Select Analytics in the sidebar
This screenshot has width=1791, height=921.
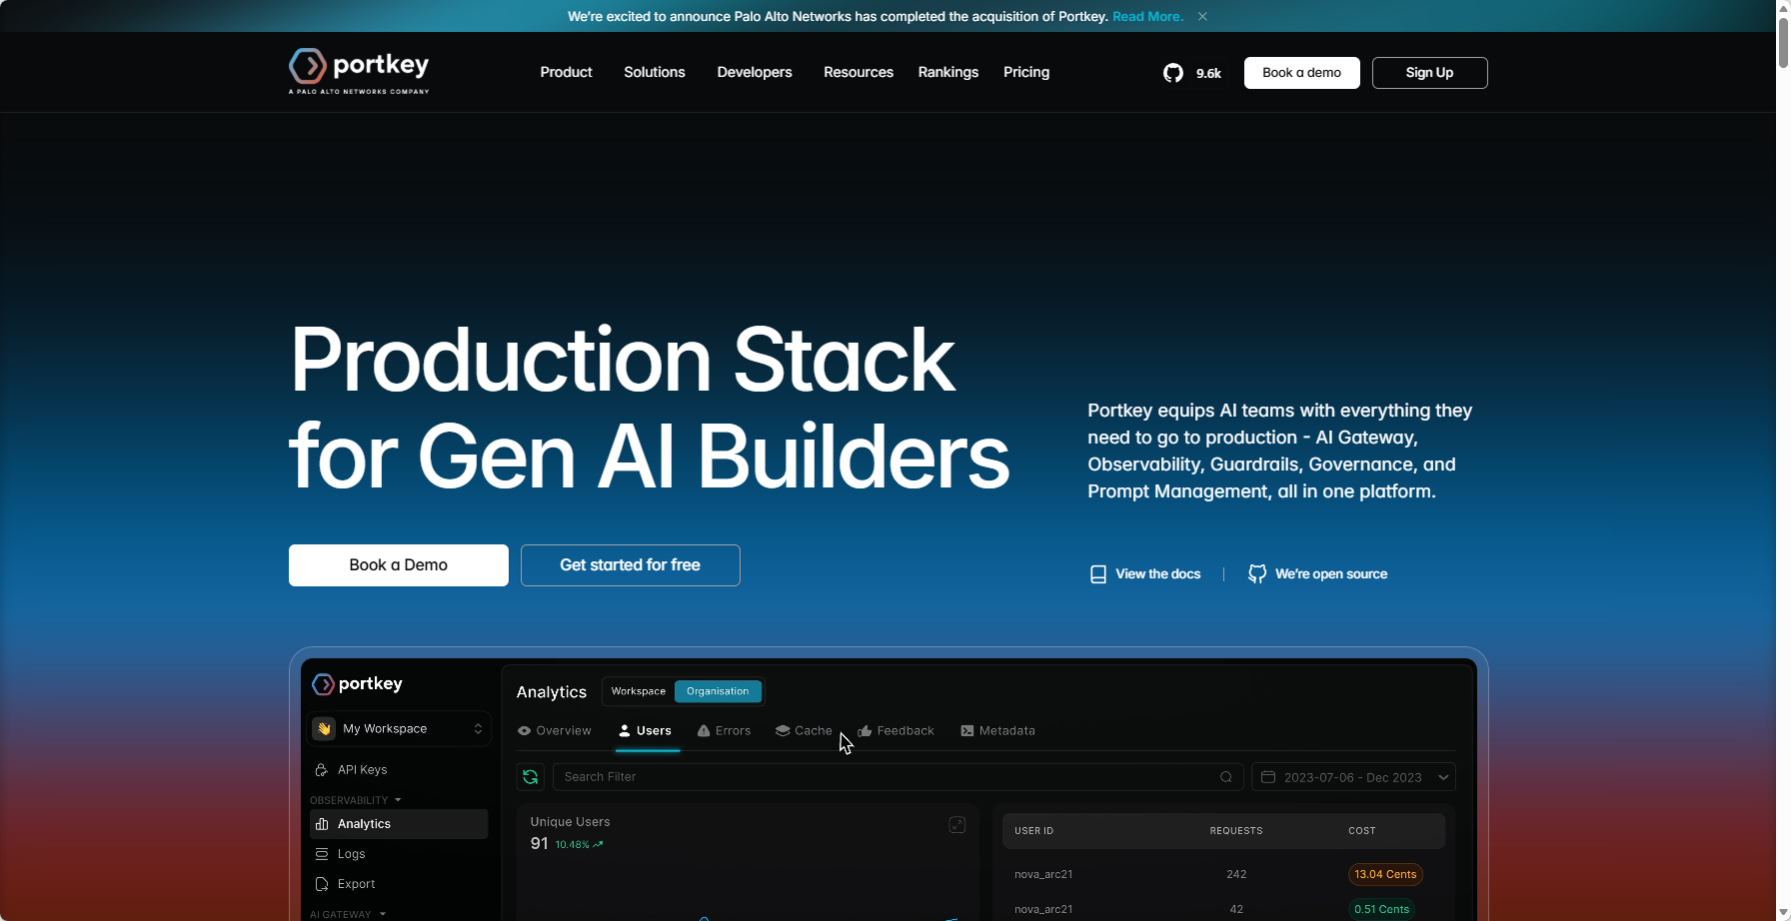point(399,824)
